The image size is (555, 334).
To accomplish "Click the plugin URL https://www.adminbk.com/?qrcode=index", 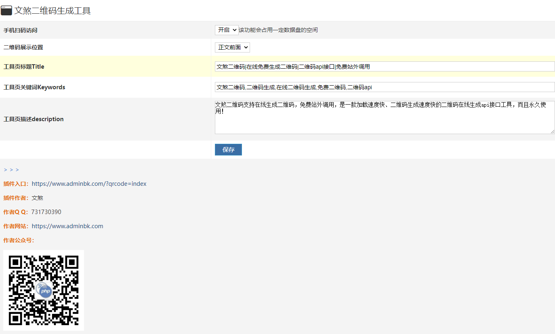I will point(89,184).
